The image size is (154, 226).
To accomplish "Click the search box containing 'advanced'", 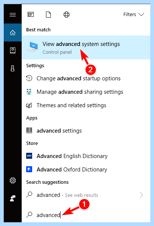I will click(x=86, y=215).
